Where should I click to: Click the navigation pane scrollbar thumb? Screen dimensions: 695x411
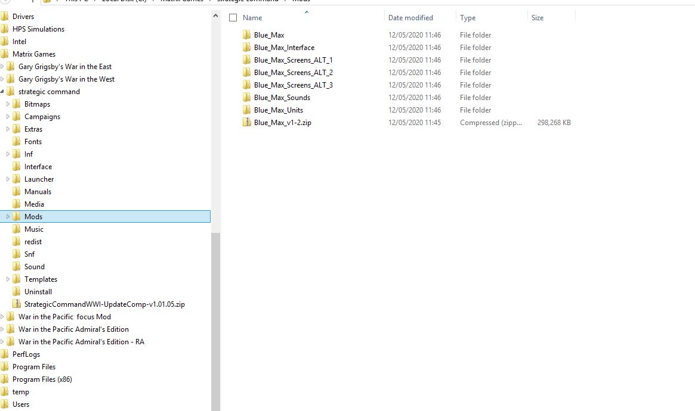(215, 321)
